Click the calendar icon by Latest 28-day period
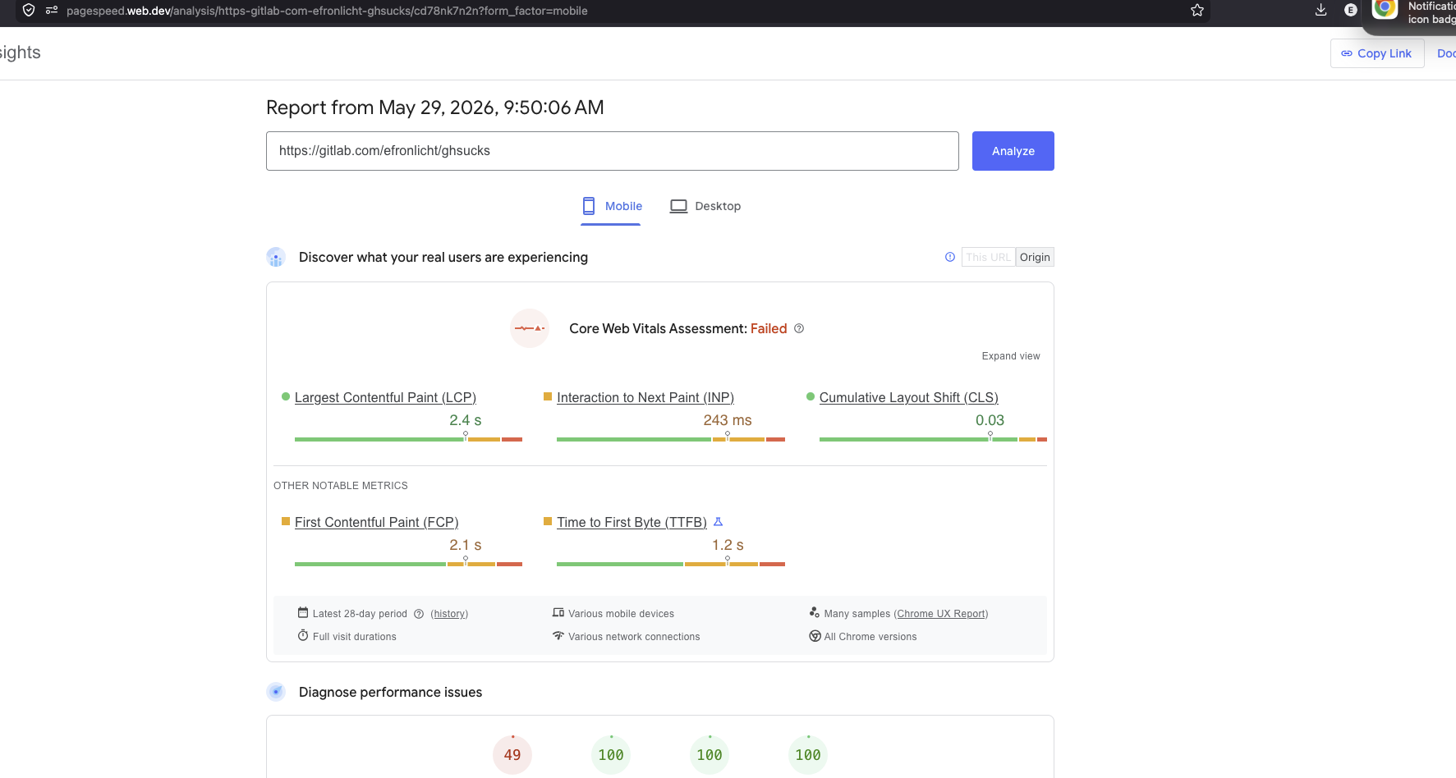Image resolution: width=1456 pixels, height=778 pixels. [303, 613]
